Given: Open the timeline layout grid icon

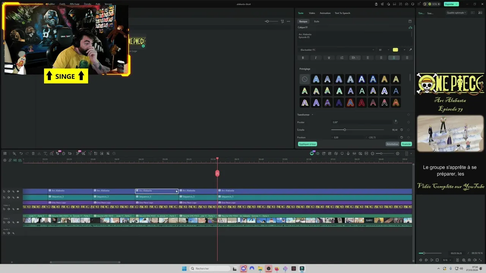Looking at the screenshot, I should point(5,154).
